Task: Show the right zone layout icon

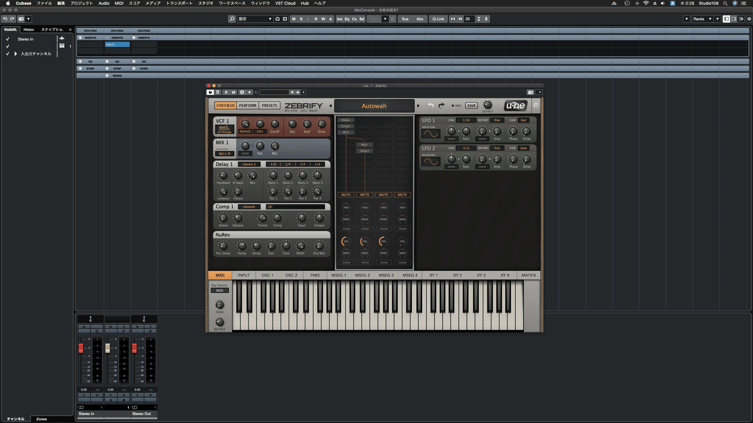Action: [x=734, y=19]
